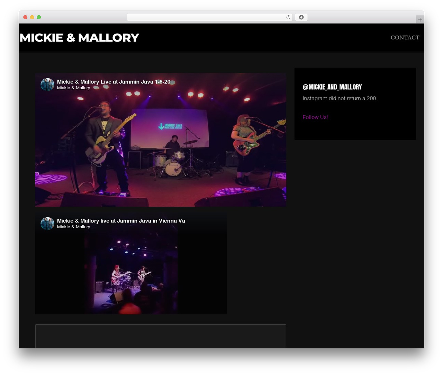Play the Jammin Java 1-6-20 video
The image size is (443, 375).
point(161,140)
